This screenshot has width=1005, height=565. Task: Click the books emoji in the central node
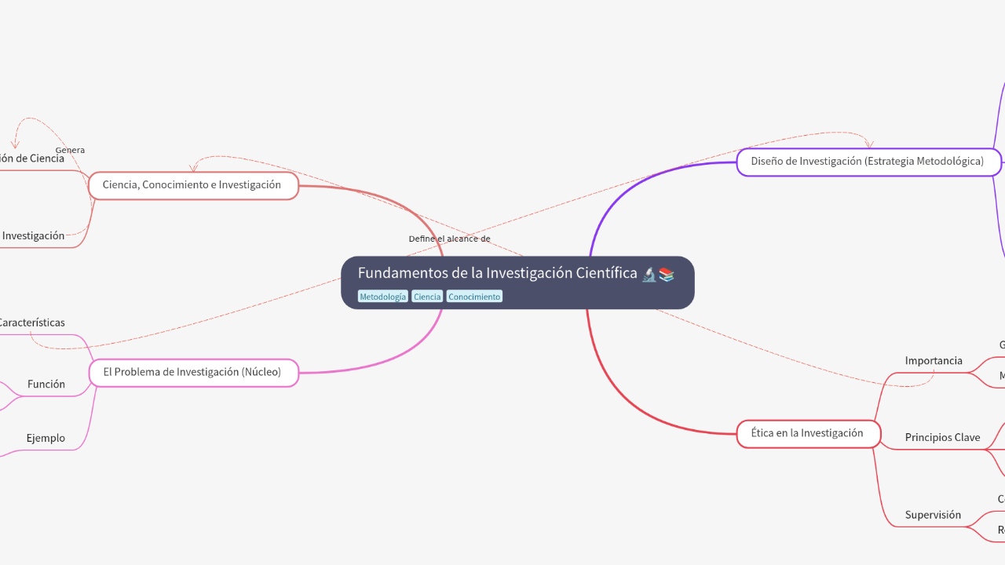pyautogui.click(x=667, y=274)
